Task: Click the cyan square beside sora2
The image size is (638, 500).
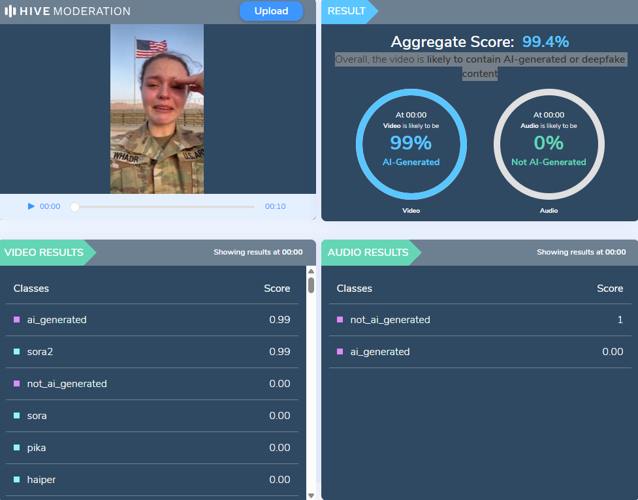Action: pos(17,352)
